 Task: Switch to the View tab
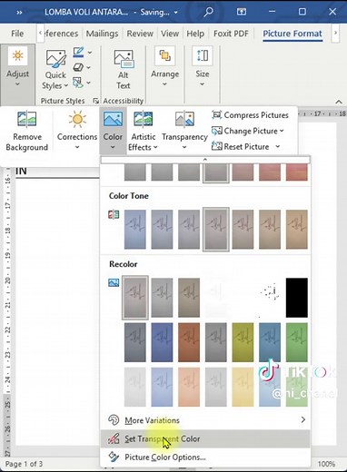pyautogui.click(x=170, y=34)
